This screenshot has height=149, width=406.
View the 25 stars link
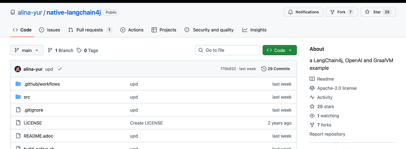click(x=322, y=107)
